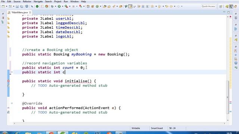239x134 pixels.
Task: Click the Save toolbar icon
Action: click(x=17, y=6)
